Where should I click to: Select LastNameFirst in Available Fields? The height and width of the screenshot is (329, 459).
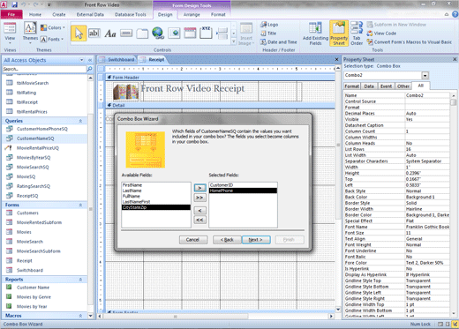[155, 202]
